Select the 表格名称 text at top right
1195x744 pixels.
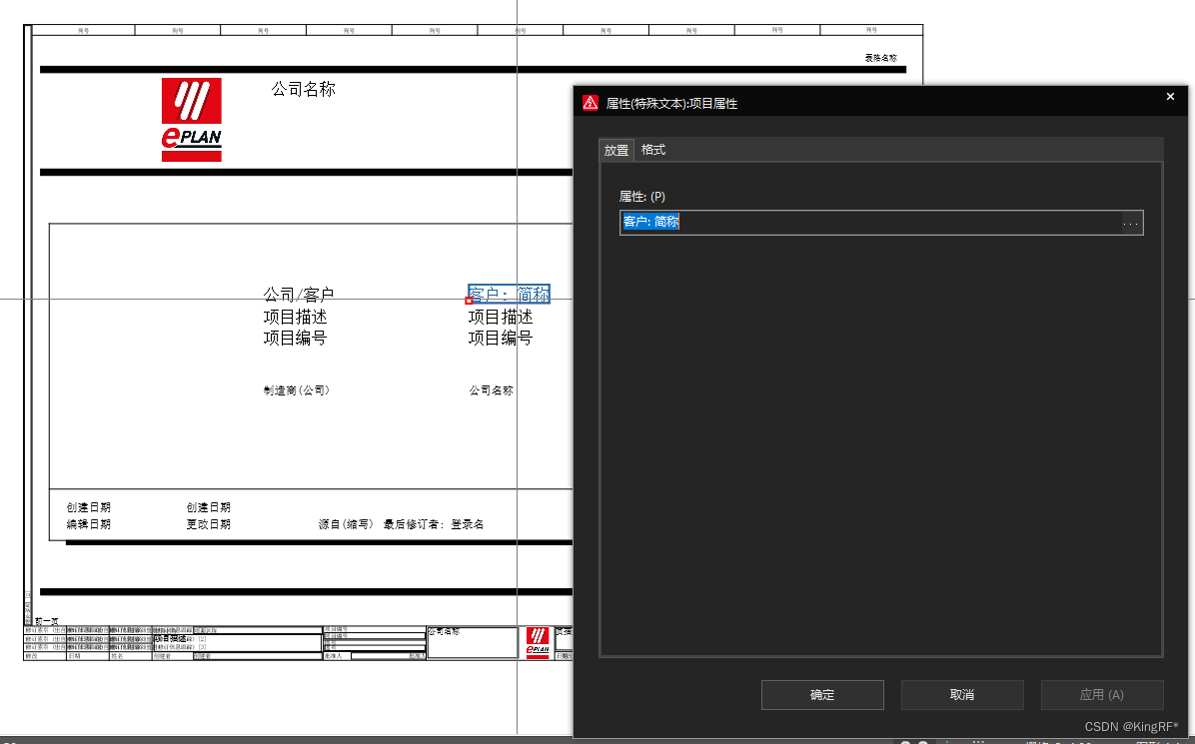click(880, 58)
